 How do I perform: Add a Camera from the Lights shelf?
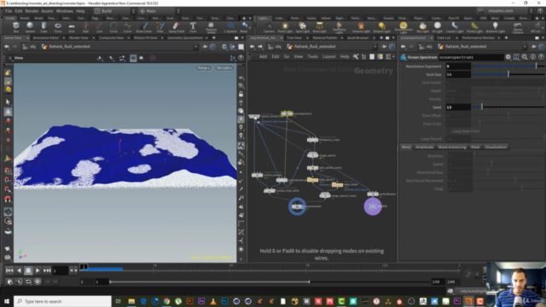[269, 27]
